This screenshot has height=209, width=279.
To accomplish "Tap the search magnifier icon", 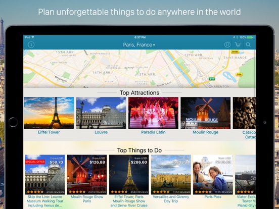I will coord(248,44).
